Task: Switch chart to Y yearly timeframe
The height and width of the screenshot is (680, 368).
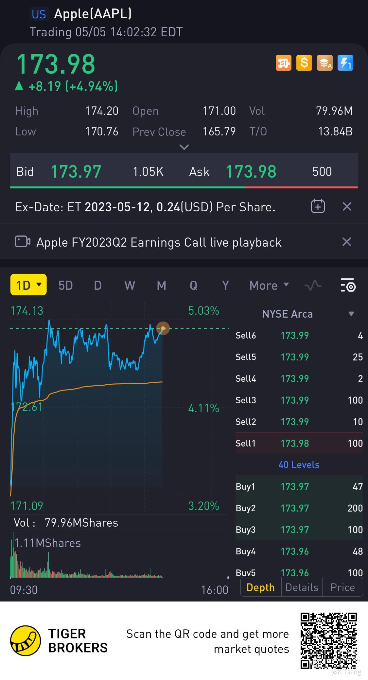Action: click(x=225, y=285)
